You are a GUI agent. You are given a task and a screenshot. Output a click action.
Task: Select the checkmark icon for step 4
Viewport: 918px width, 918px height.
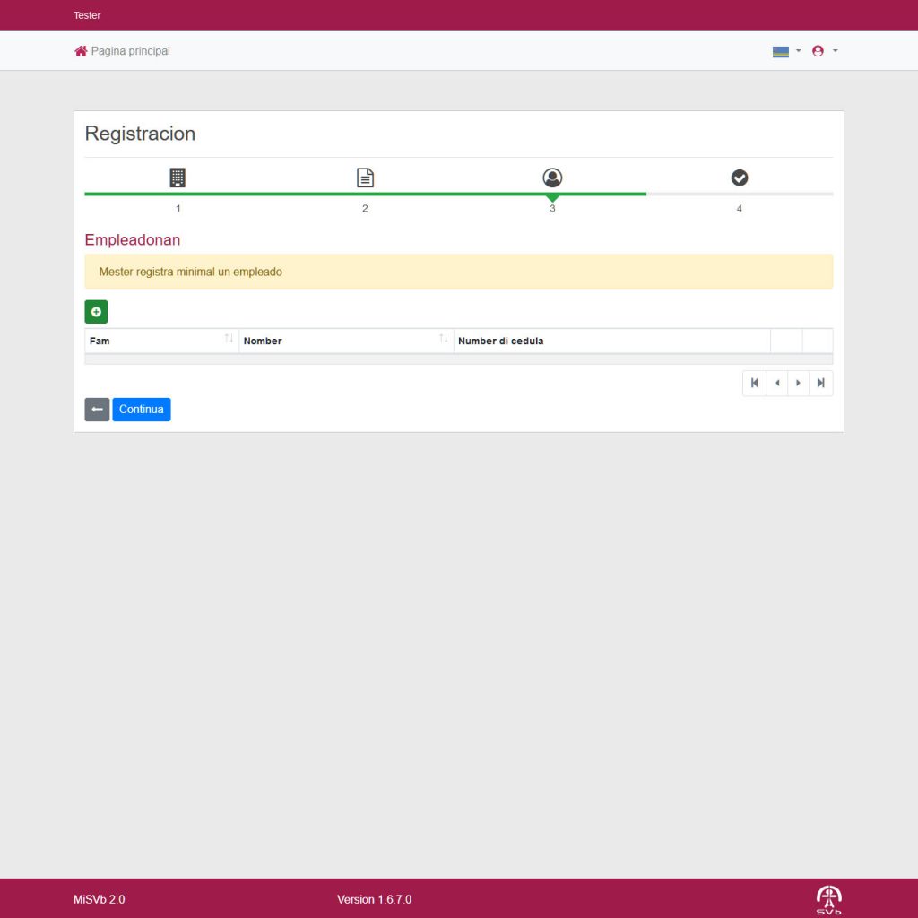click(740, 178)
